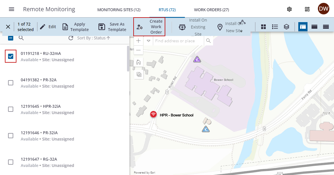Image resolution: width=334 pixels, height=175 pixels.
Task: Open the map layers icon
Action: pos(286,27)
